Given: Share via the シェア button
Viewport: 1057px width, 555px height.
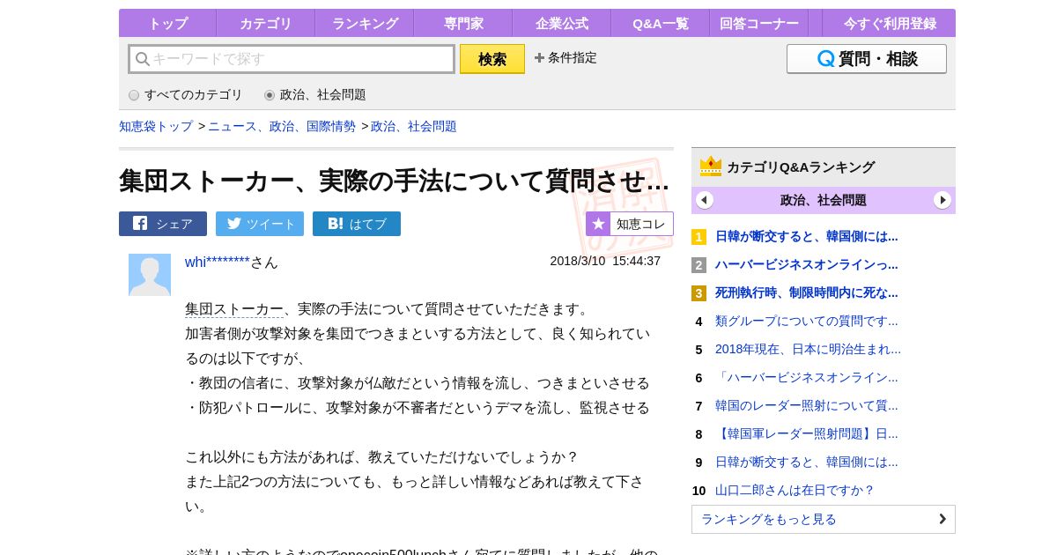Looking at the screenshot, I should point(163,224).
